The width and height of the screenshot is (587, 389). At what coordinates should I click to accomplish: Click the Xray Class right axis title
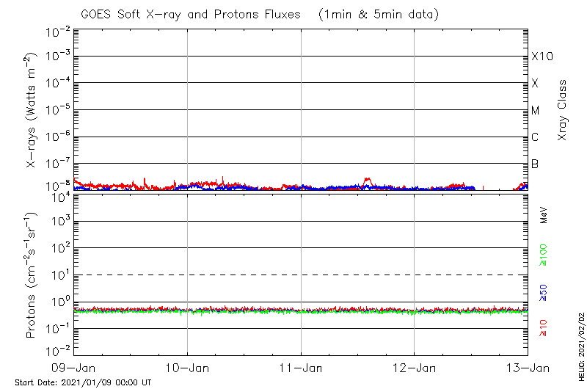[563, 110]
